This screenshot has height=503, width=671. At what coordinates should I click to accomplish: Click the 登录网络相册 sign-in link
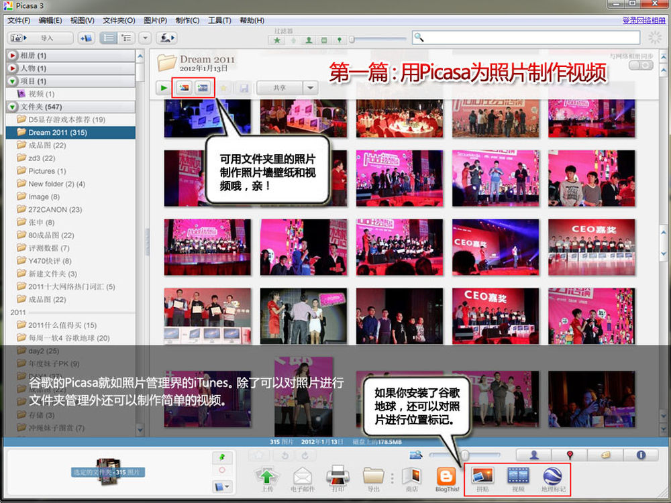click(x=644, y=21)
